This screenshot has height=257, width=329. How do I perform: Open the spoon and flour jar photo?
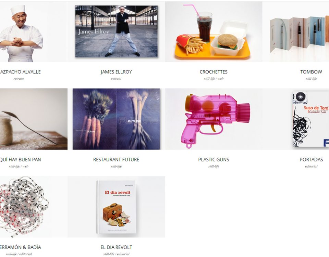34,119
